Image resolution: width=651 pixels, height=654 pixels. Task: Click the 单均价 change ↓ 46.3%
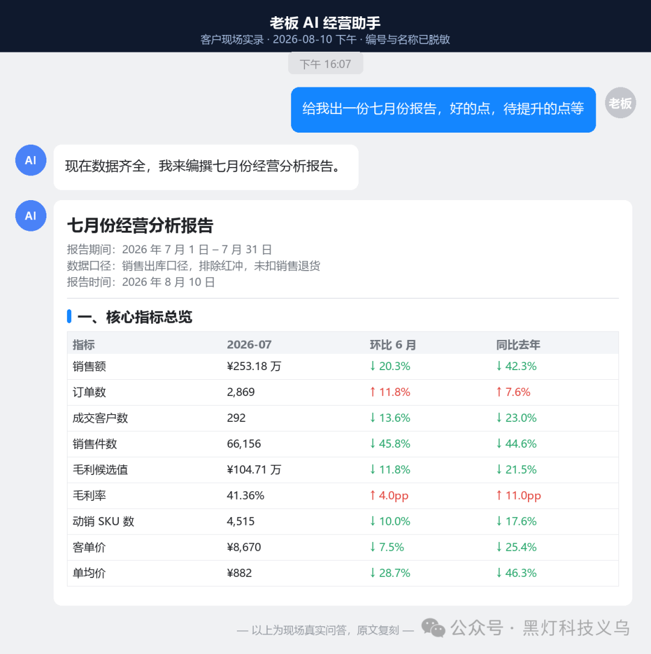click(517, 573)
